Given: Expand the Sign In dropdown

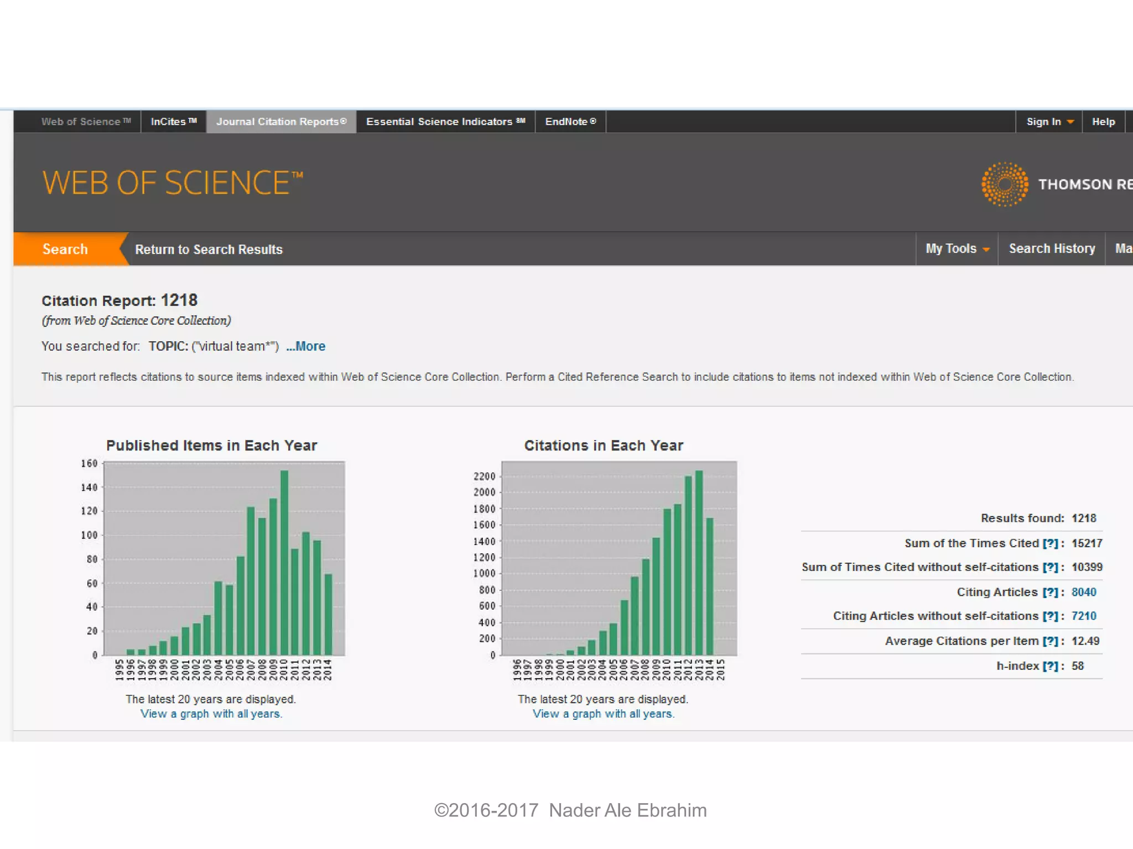Looking at the screenshot, I should (x=1049, y=122).
